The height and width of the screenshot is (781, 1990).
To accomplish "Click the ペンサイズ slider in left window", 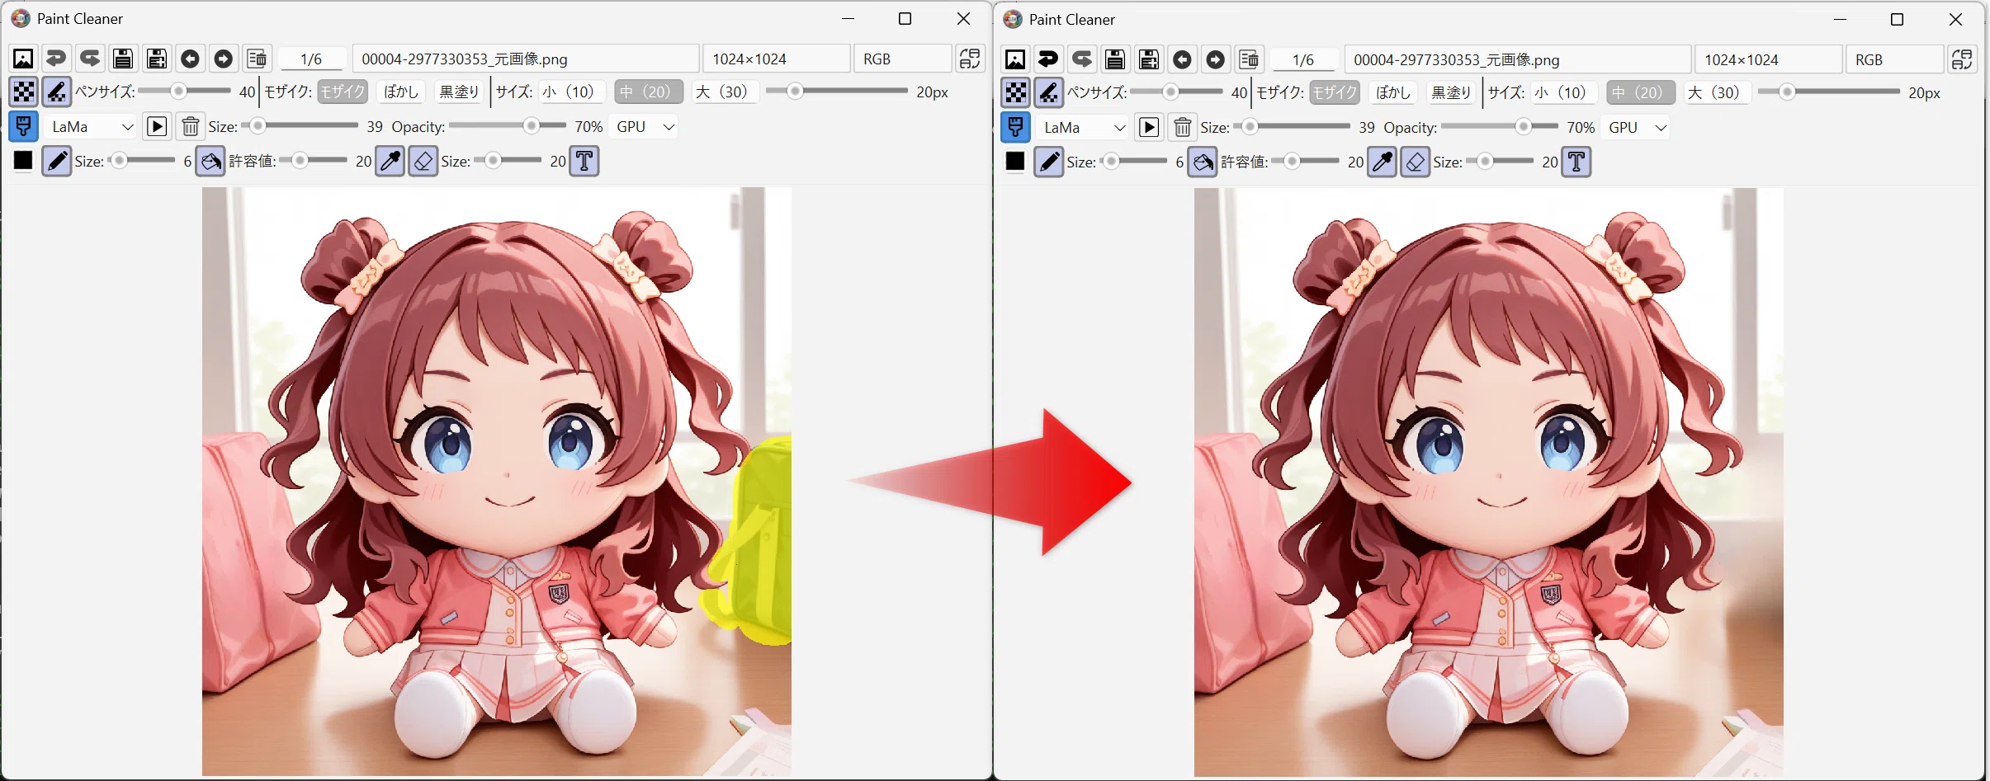I will 185,92.
